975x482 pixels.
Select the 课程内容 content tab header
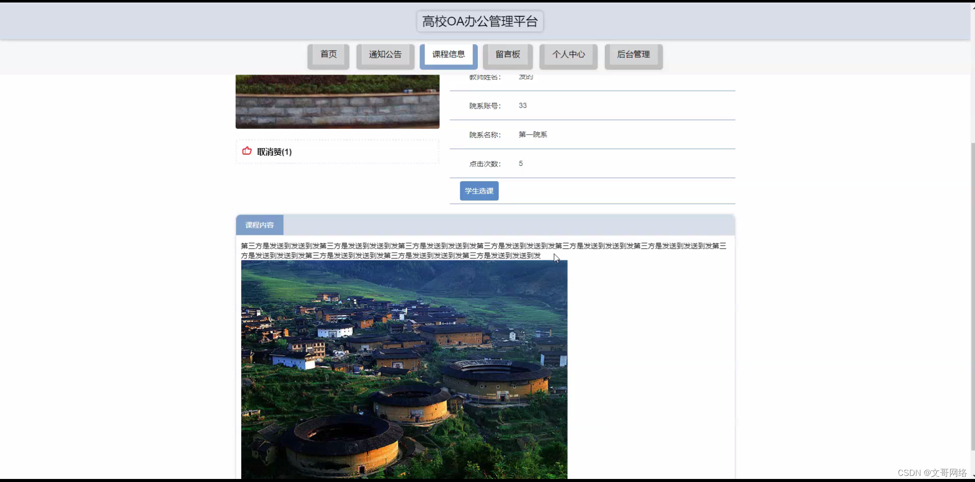(x=258, y=225)
